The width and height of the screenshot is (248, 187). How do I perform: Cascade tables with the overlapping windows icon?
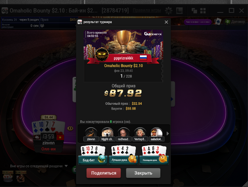point(194,11)
